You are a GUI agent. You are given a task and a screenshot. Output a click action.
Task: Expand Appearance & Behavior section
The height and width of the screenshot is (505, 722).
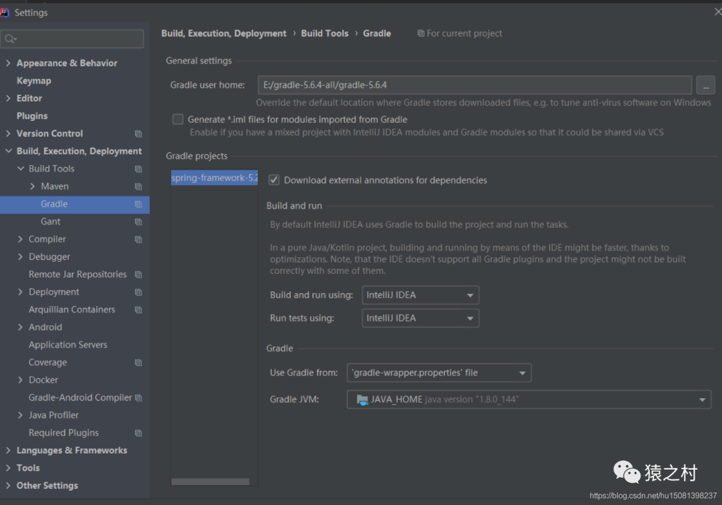click(8, 63)
